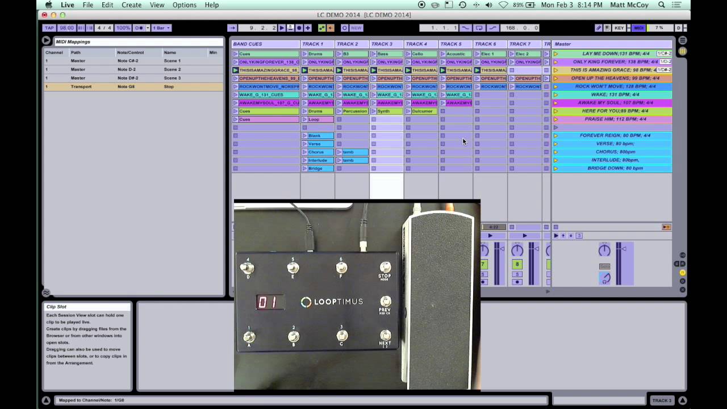Click the Master cue volume headphone knob

point(605,278)
